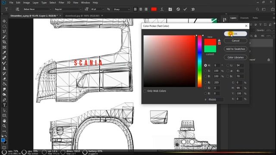Select the H hue radio button
Image resolution: width=276 pixels, height=155 pixels.
(x=205, y=65)
